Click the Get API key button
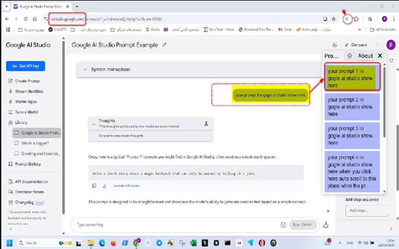Image resolution: width=399 pixels, height=249 pixels. click(25, 66)
